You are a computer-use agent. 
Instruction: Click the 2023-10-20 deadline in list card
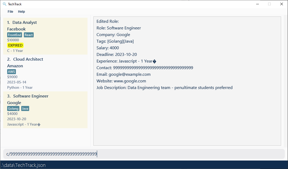pos(17,119)
